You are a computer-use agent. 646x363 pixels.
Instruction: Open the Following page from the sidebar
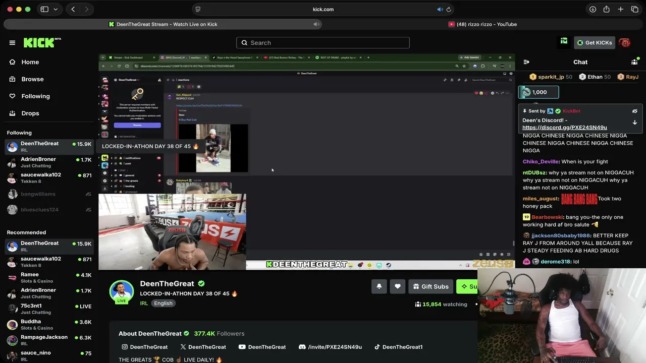35,96
